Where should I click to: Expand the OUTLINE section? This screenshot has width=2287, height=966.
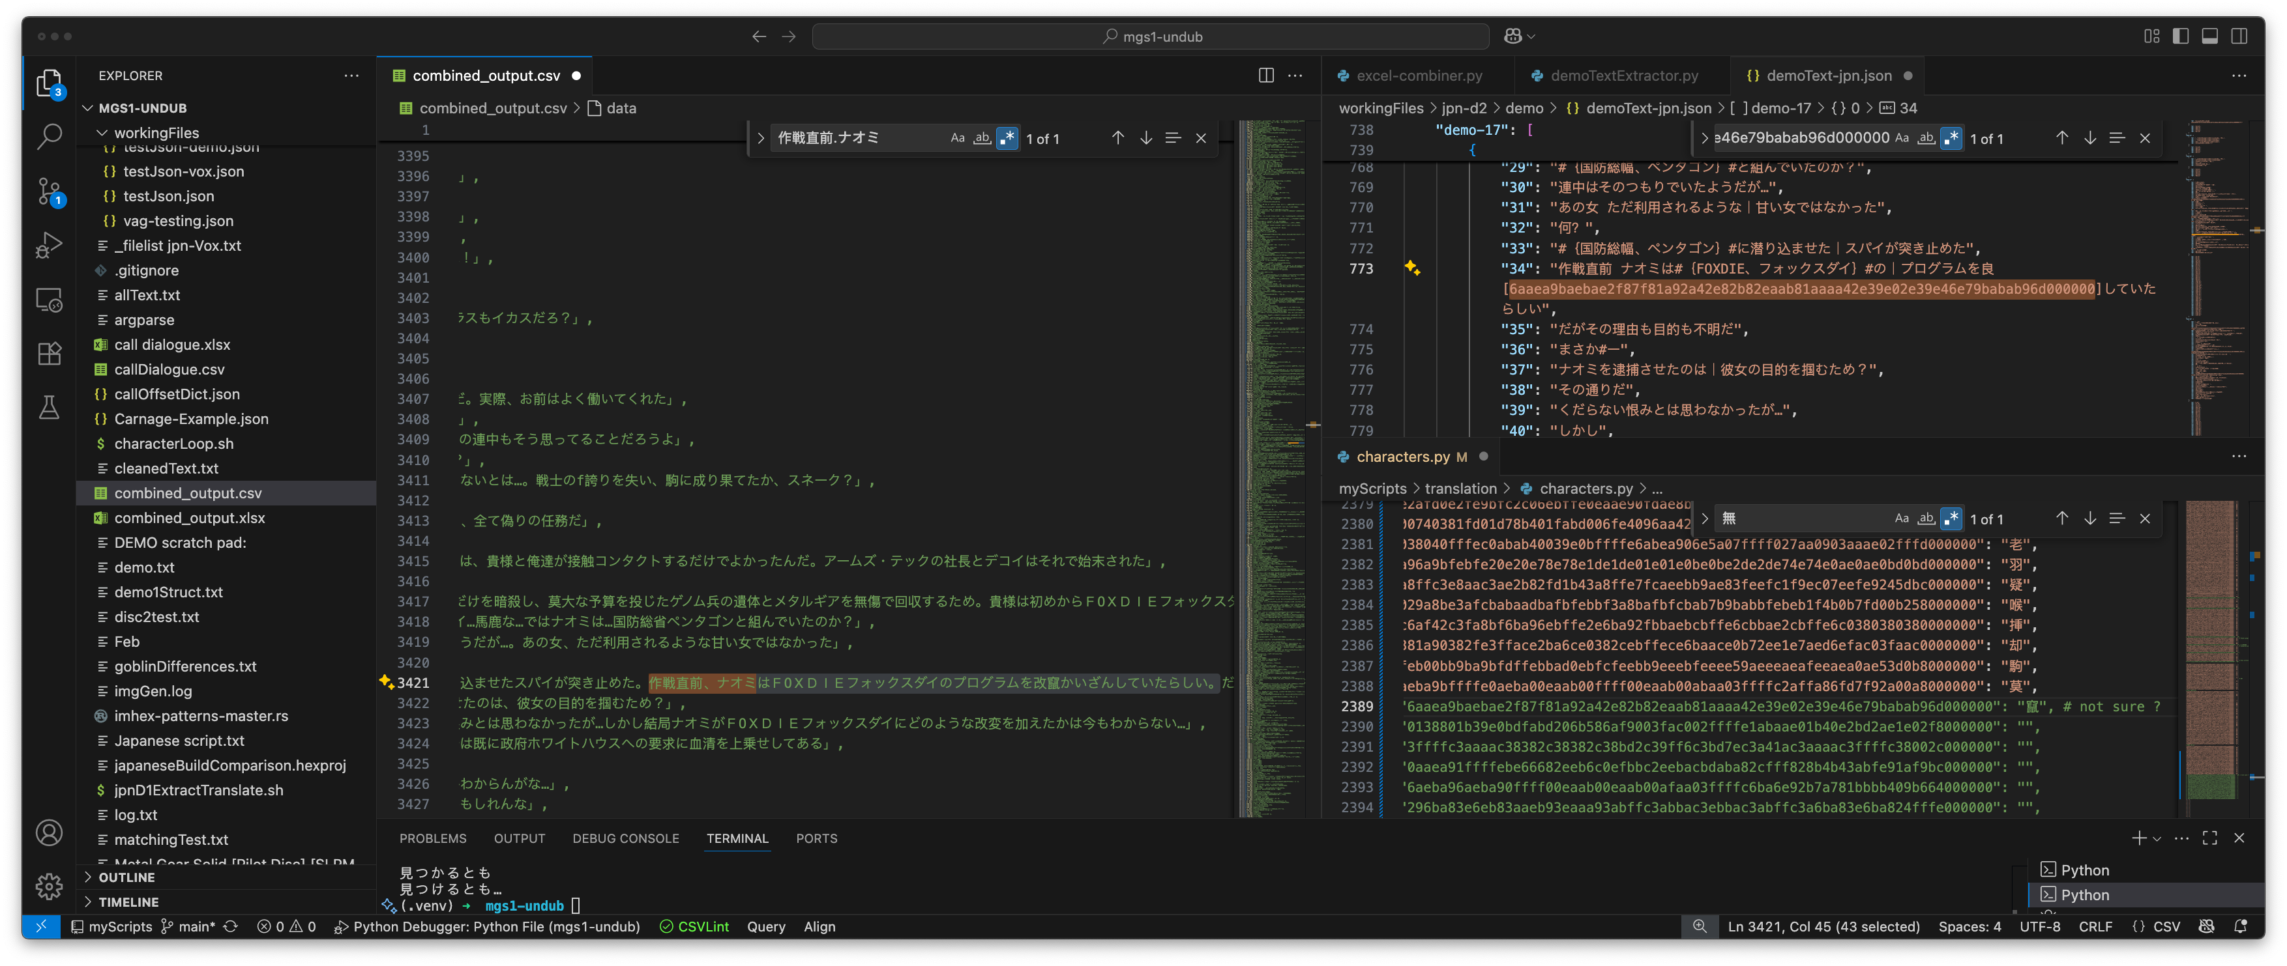point(126,877)
